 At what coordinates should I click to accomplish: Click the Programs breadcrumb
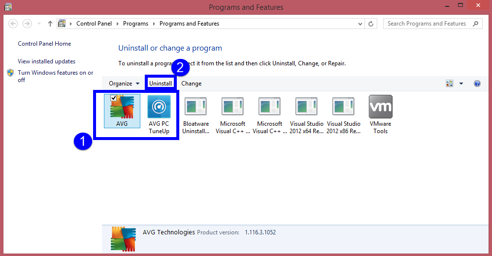tap(135, 24)
